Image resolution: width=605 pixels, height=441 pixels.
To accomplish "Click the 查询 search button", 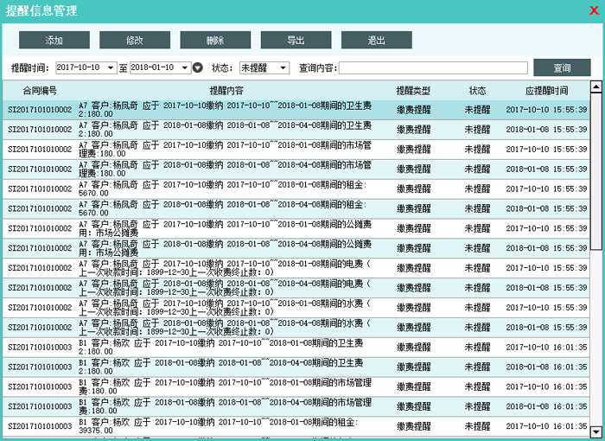I will tap(562, 67).
